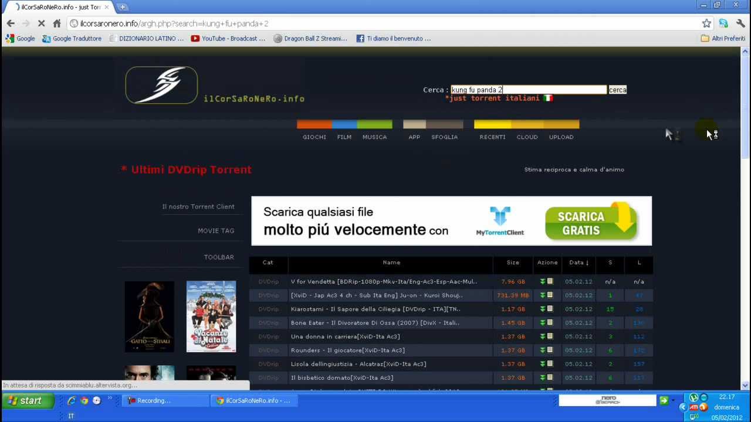
Task: Go back with the browser back arrow
Action: pos(11,23)
